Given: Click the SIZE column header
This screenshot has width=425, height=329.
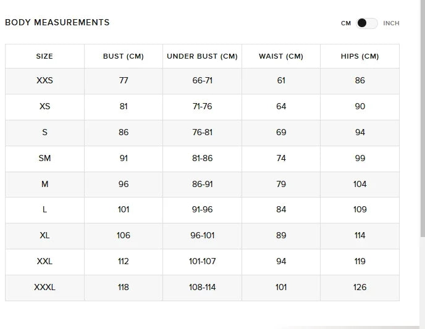Looking at the screenshot, I should [x=44, y=56].
